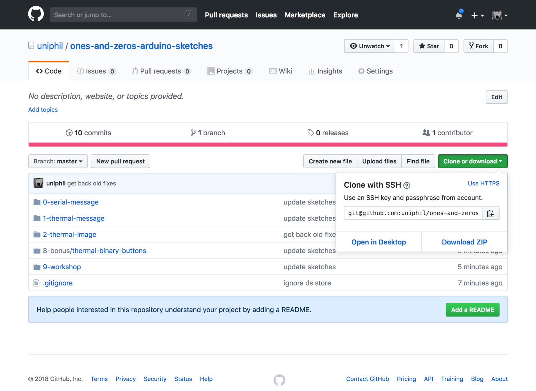The height and width of the screenshot is (391, 536).
Task: Click the footer GitHub logo
Action: pyautogui.click(x=279, y=380)
